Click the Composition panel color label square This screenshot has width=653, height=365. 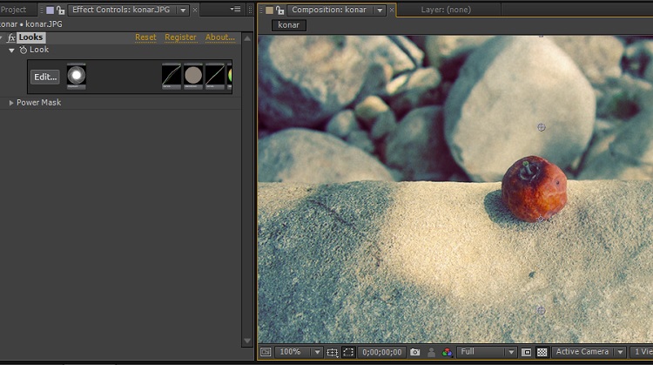click(x=269, y=10)
